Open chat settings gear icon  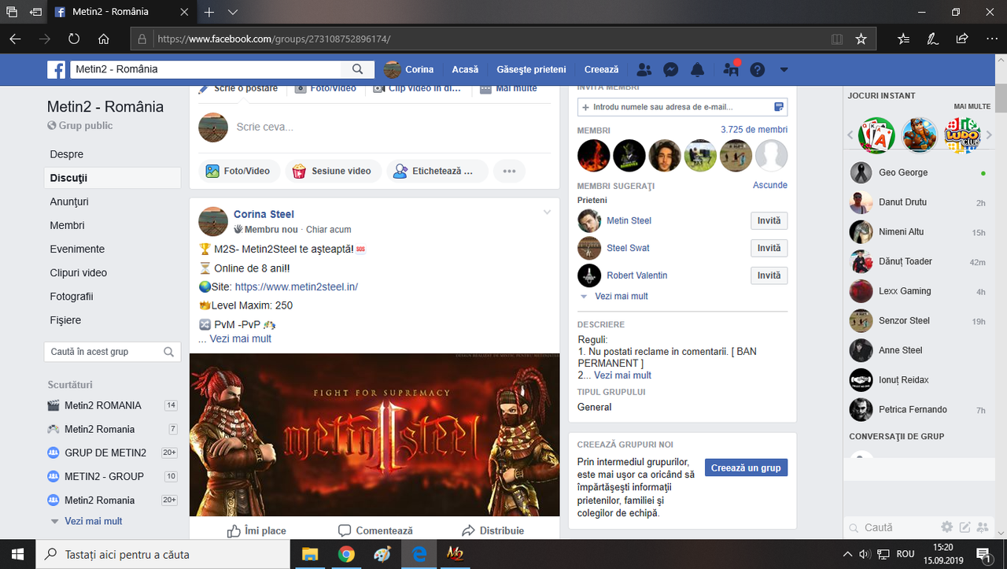pyautogui.click(x=947, y=527)
